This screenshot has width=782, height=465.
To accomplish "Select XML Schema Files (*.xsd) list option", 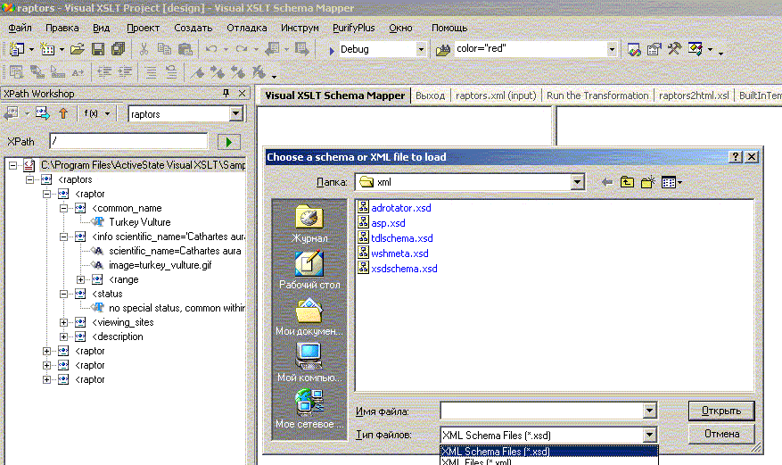I will [x=548, y=451].
